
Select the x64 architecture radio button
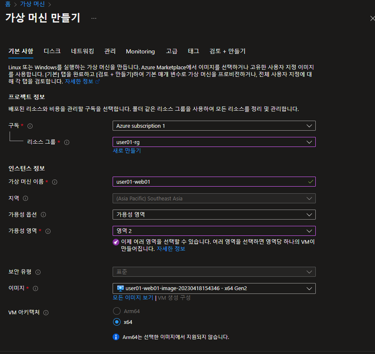pyautogui.click(x=117, y=322)
